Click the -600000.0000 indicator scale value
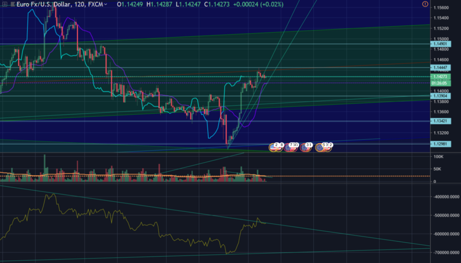Viewport: 461px width, 263px height. pos(446,234)
